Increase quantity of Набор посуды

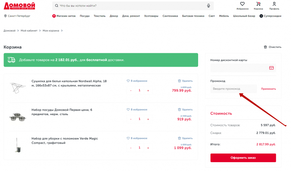click(x=148, y=119)
